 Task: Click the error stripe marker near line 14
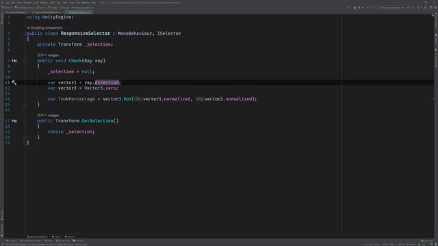(x=433, y=99)
